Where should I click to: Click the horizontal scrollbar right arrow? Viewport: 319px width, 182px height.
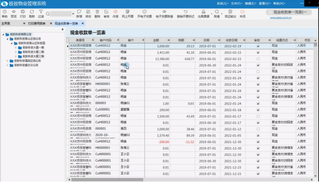coord(311,179)
